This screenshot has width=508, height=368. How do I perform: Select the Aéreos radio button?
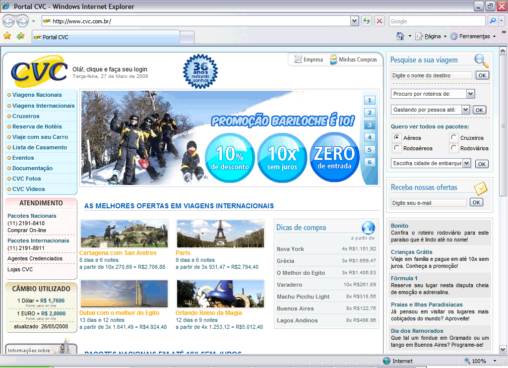pos(396,137)
